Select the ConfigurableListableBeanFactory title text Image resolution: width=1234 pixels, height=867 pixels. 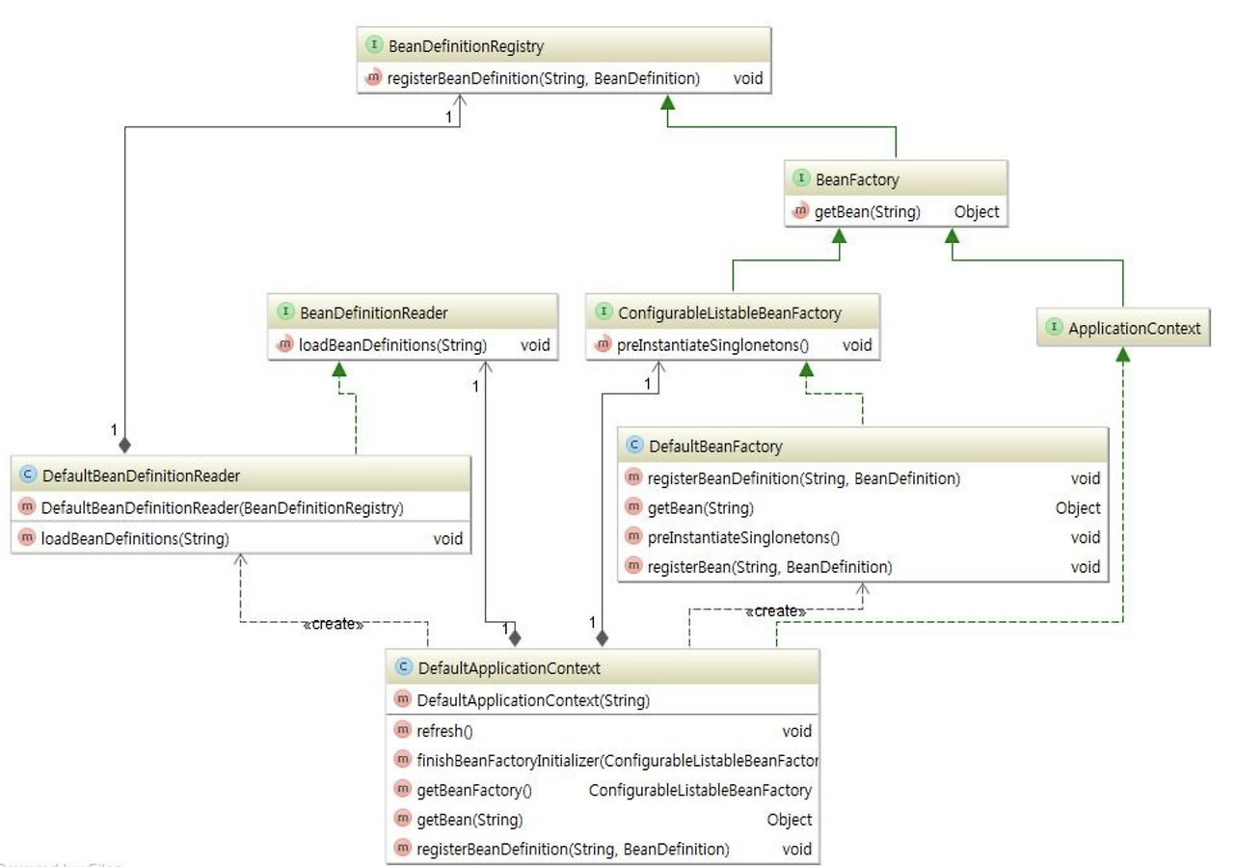coord(730,313)
